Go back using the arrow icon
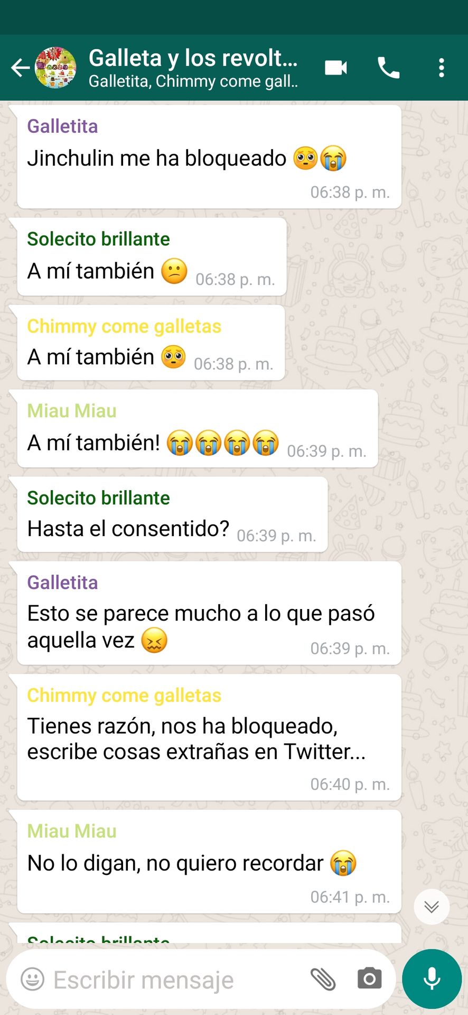The height and width of the screenshot is (1015, 468). [x=20, y=68]
